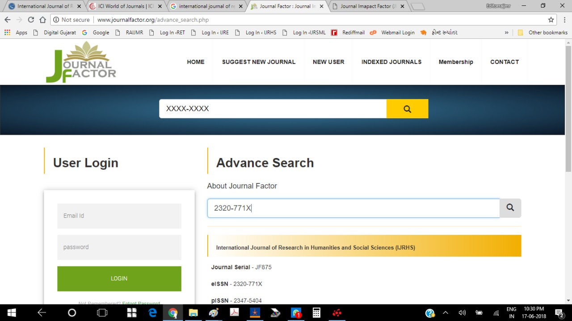Open the SUGGEST NEW JOURNAL menu item

pos(259,62)
